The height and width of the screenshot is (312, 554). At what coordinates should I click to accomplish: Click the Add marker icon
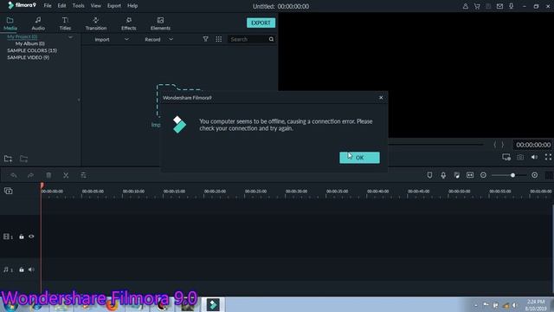click(429, 175)
